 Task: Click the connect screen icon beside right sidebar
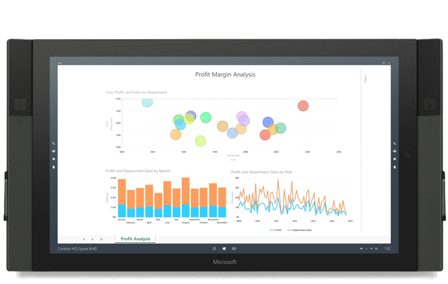tap(408, 155)
